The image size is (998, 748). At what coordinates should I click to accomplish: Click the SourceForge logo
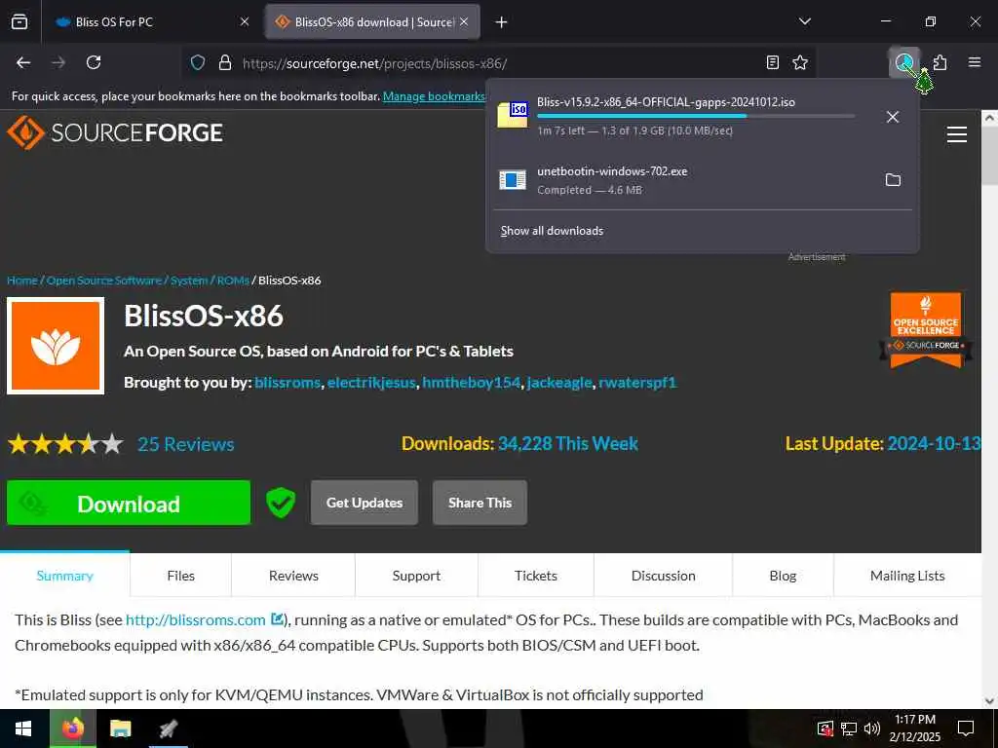point(115,132)
